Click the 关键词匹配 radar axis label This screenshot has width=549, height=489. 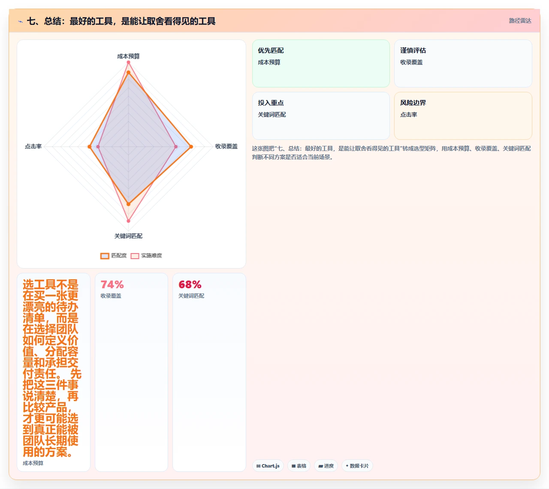[128, 236]
